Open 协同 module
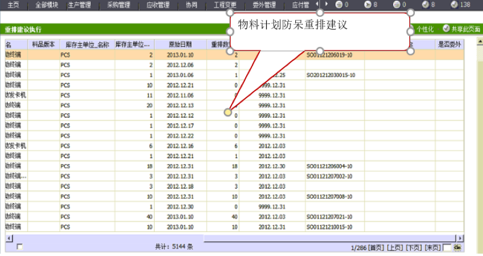The image size is (483, 256). coord(192,4)
